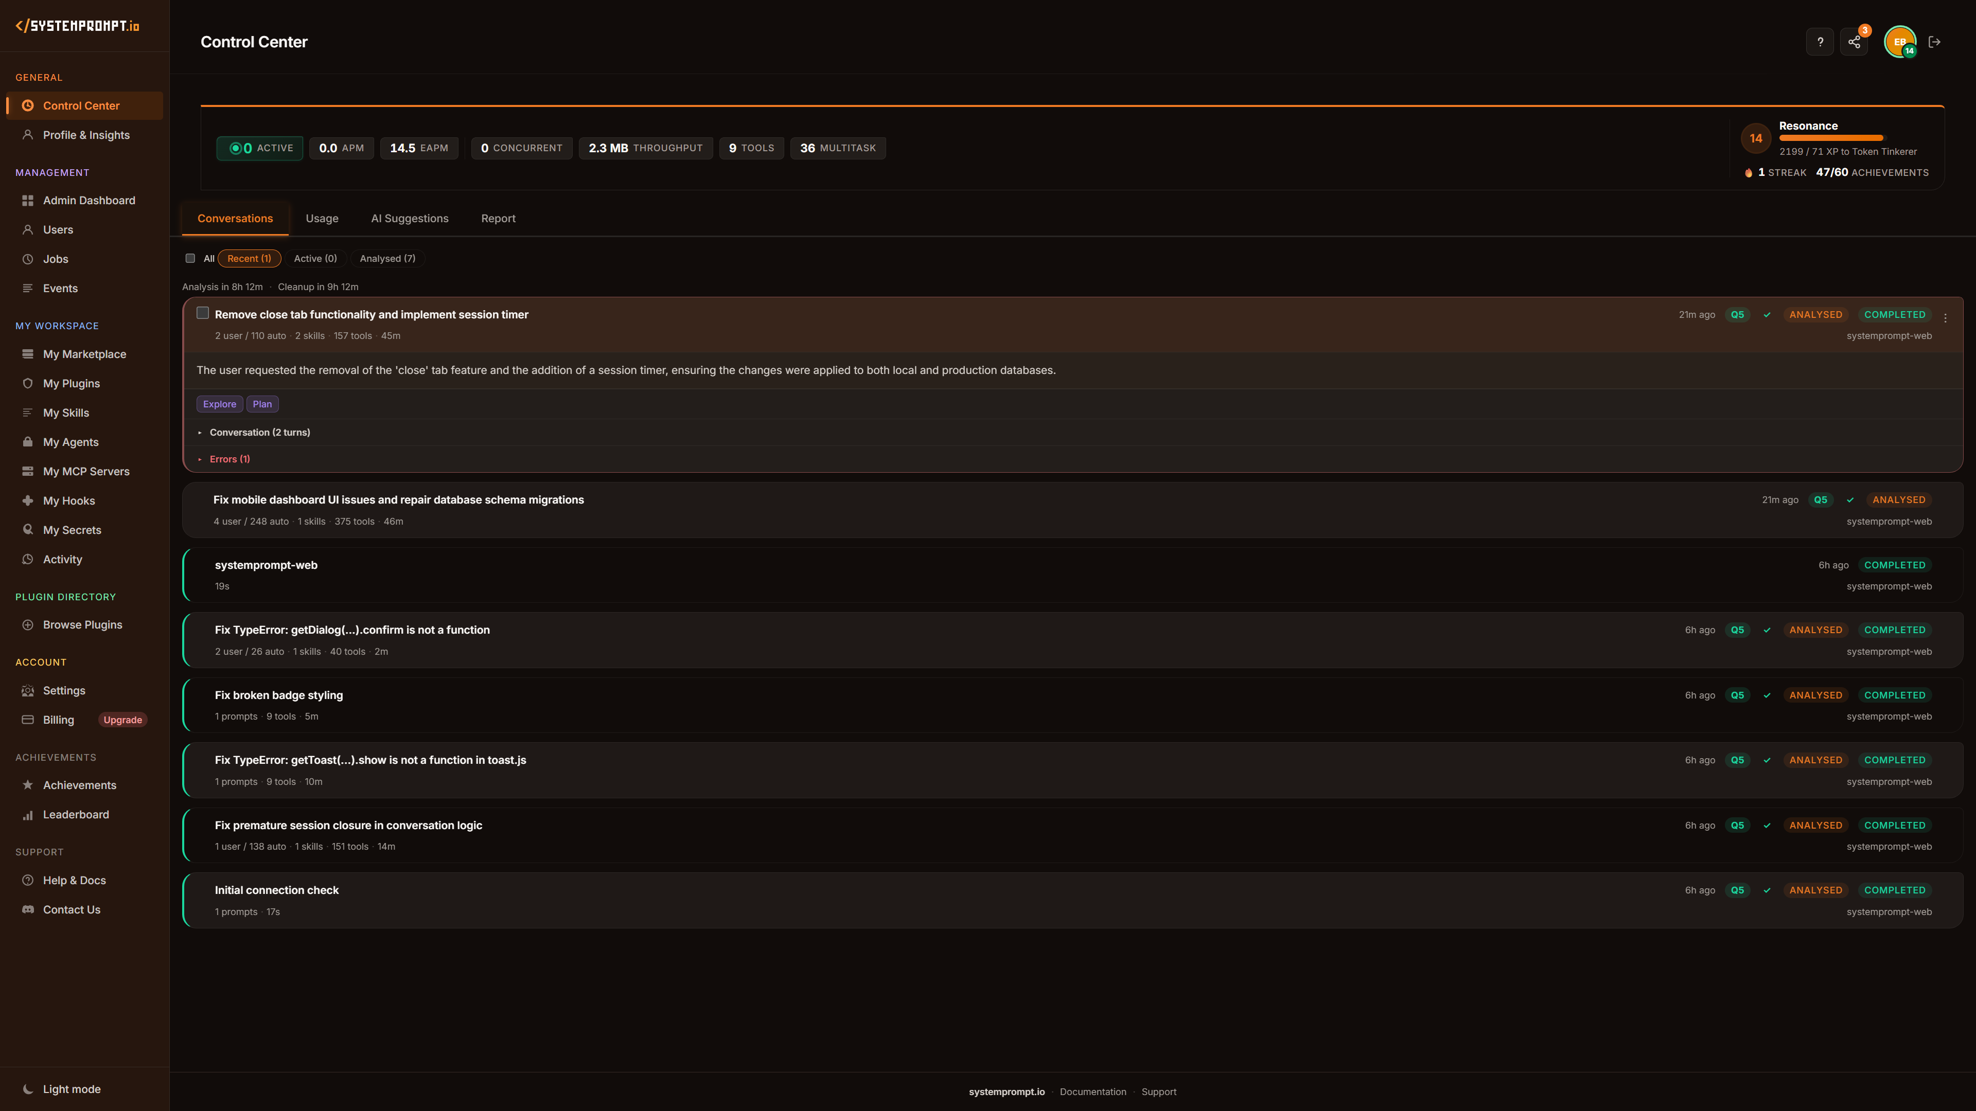Open kebab menu on first conversation
Viewport: 1976px width, 1111px height.
tap(1945, 317)
